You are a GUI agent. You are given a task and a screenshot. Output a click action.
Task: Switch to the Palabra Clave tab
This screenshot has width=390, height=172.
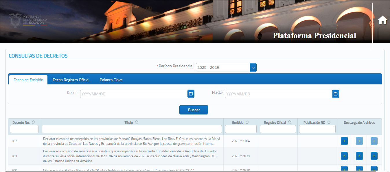111,80
